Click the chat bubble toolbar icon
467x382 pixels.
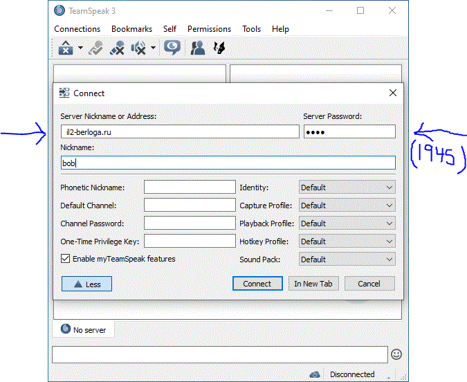click(x=172, y=48)
